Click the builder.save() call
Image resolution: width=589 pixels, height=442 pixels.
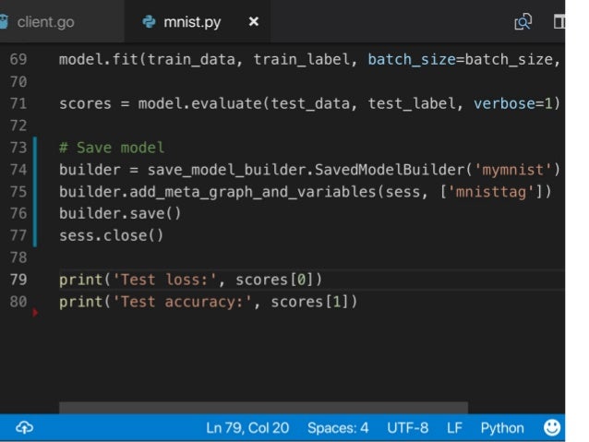(120, 214)
